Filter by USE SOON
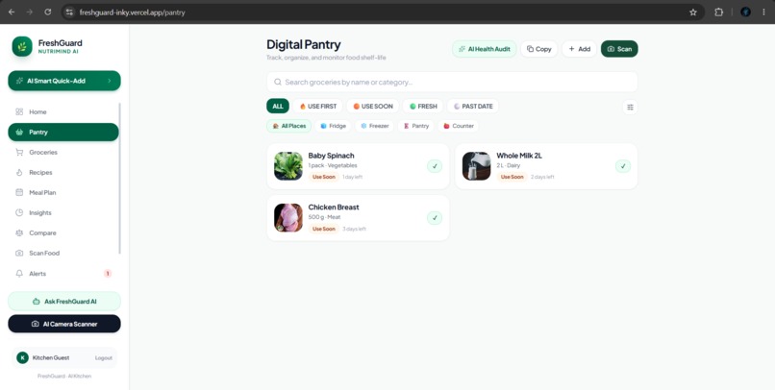This screenshot has width=775, height=390. click(373, 106)
